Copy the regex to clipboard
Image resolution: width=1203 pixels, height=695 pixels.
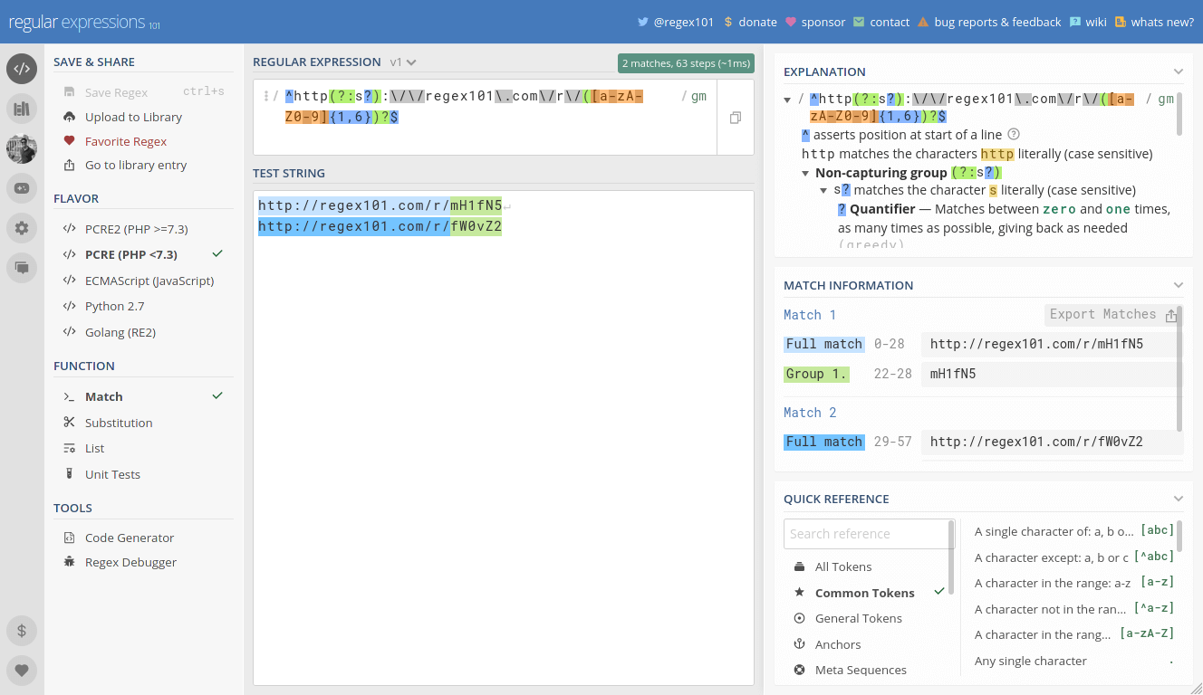[736, 118]
